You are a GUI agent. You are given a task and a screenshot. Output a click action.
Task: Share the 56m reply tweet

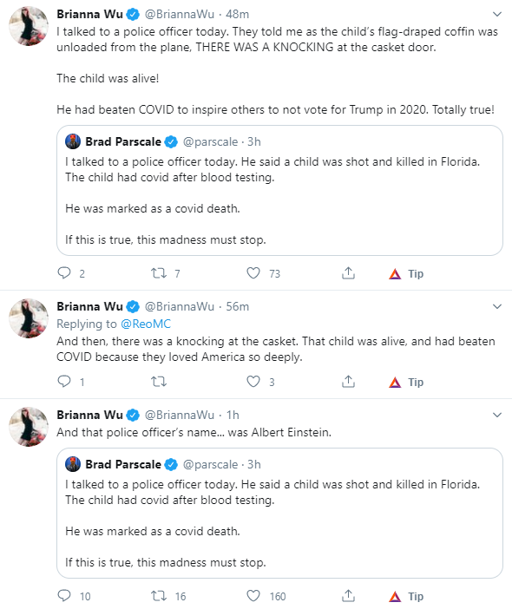pyautogui.click(x=349, y=382)
